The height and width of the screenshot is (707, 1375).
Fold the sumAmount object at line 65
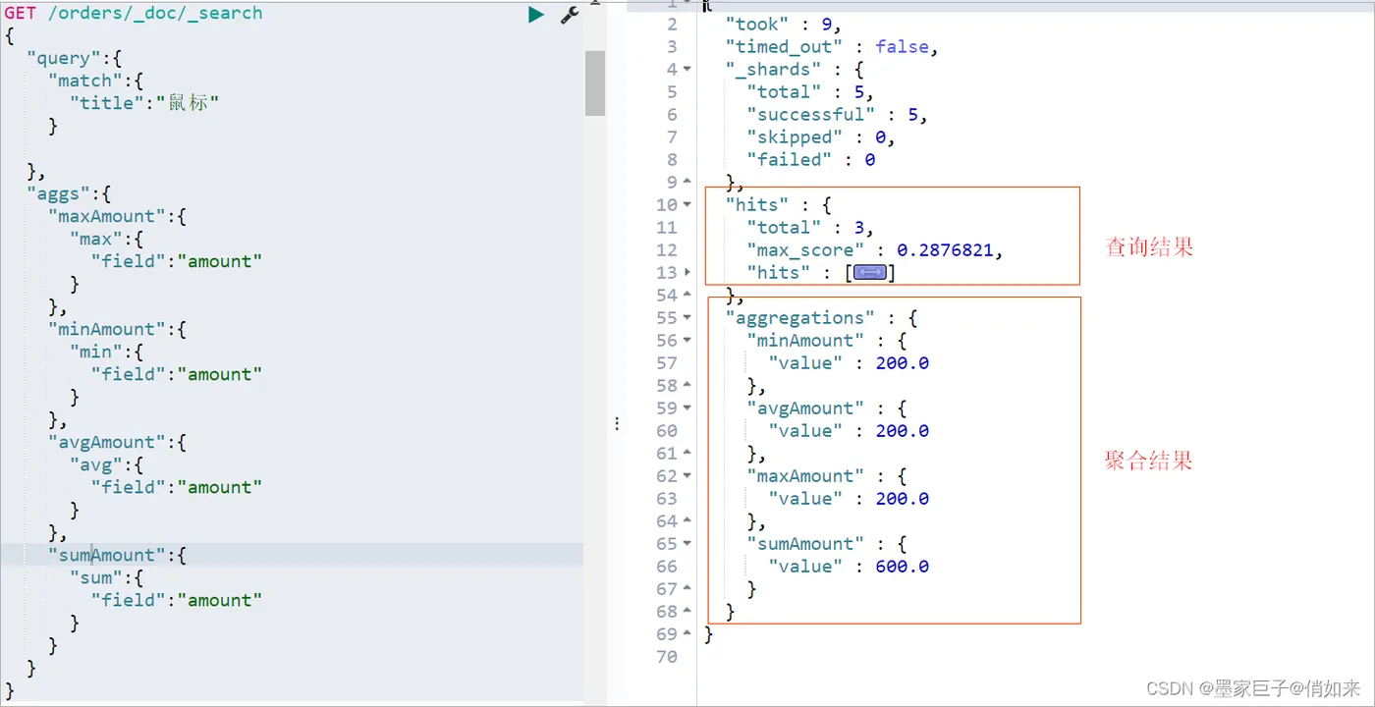point(687,543)
